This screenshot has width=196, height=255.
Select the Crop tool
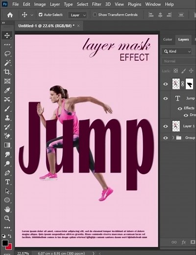(7, 72)
